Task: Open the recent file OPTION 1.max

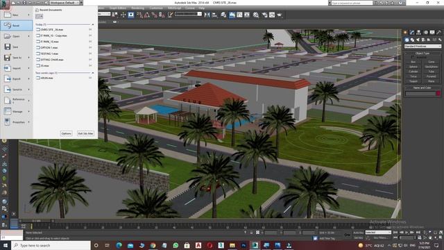Action: click(x=49, y=48)
